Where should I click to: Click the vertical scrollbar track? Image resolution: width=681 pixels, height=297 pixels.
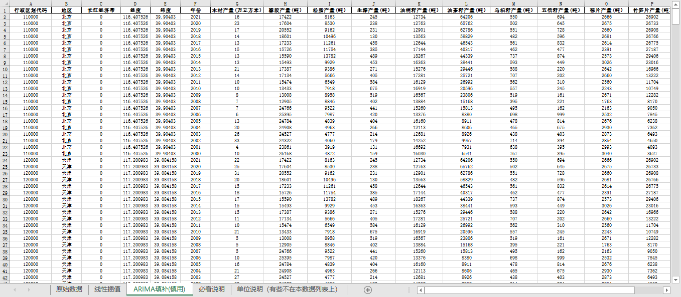675,150
